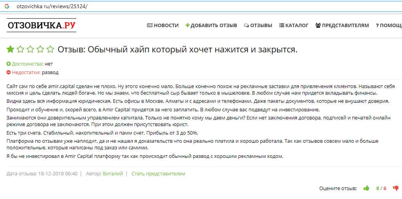Click the third empty rating star
The height and width of the screenshot is (199, 402).
tap(30, 49)
